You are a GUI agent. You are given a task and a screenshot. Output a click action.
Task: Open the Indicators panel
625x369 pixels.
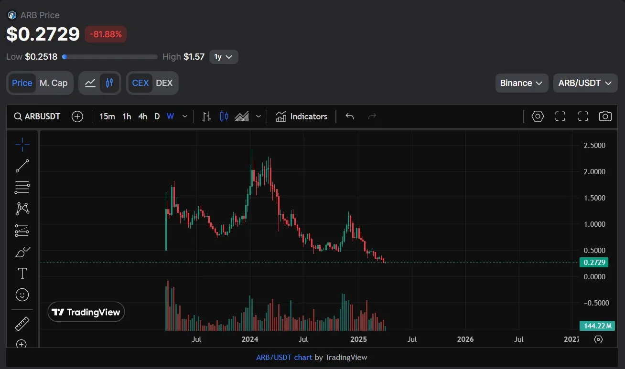pyautogui.click(x=302, y=116)
